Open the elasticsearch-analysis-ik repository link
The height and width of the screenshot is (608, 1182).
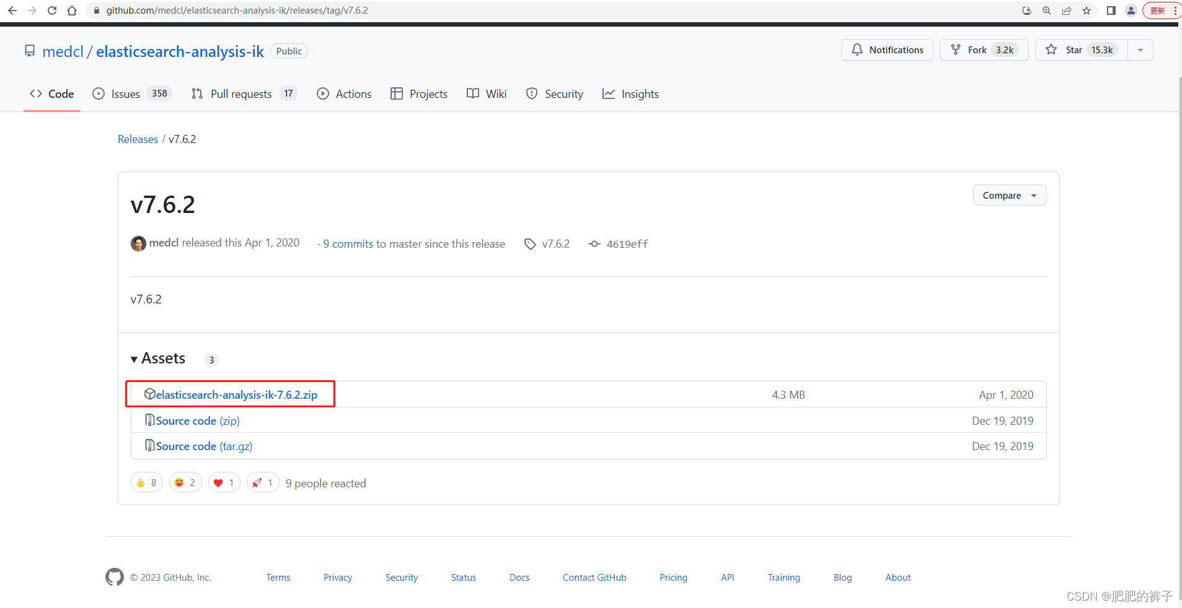click(x=180, y=51)
